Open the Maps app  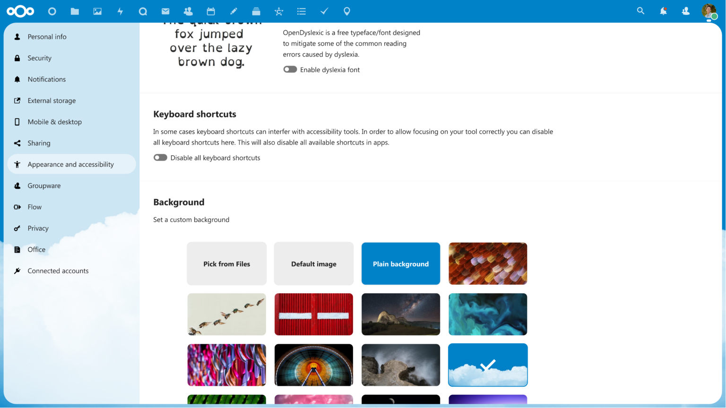pos(346,11)
